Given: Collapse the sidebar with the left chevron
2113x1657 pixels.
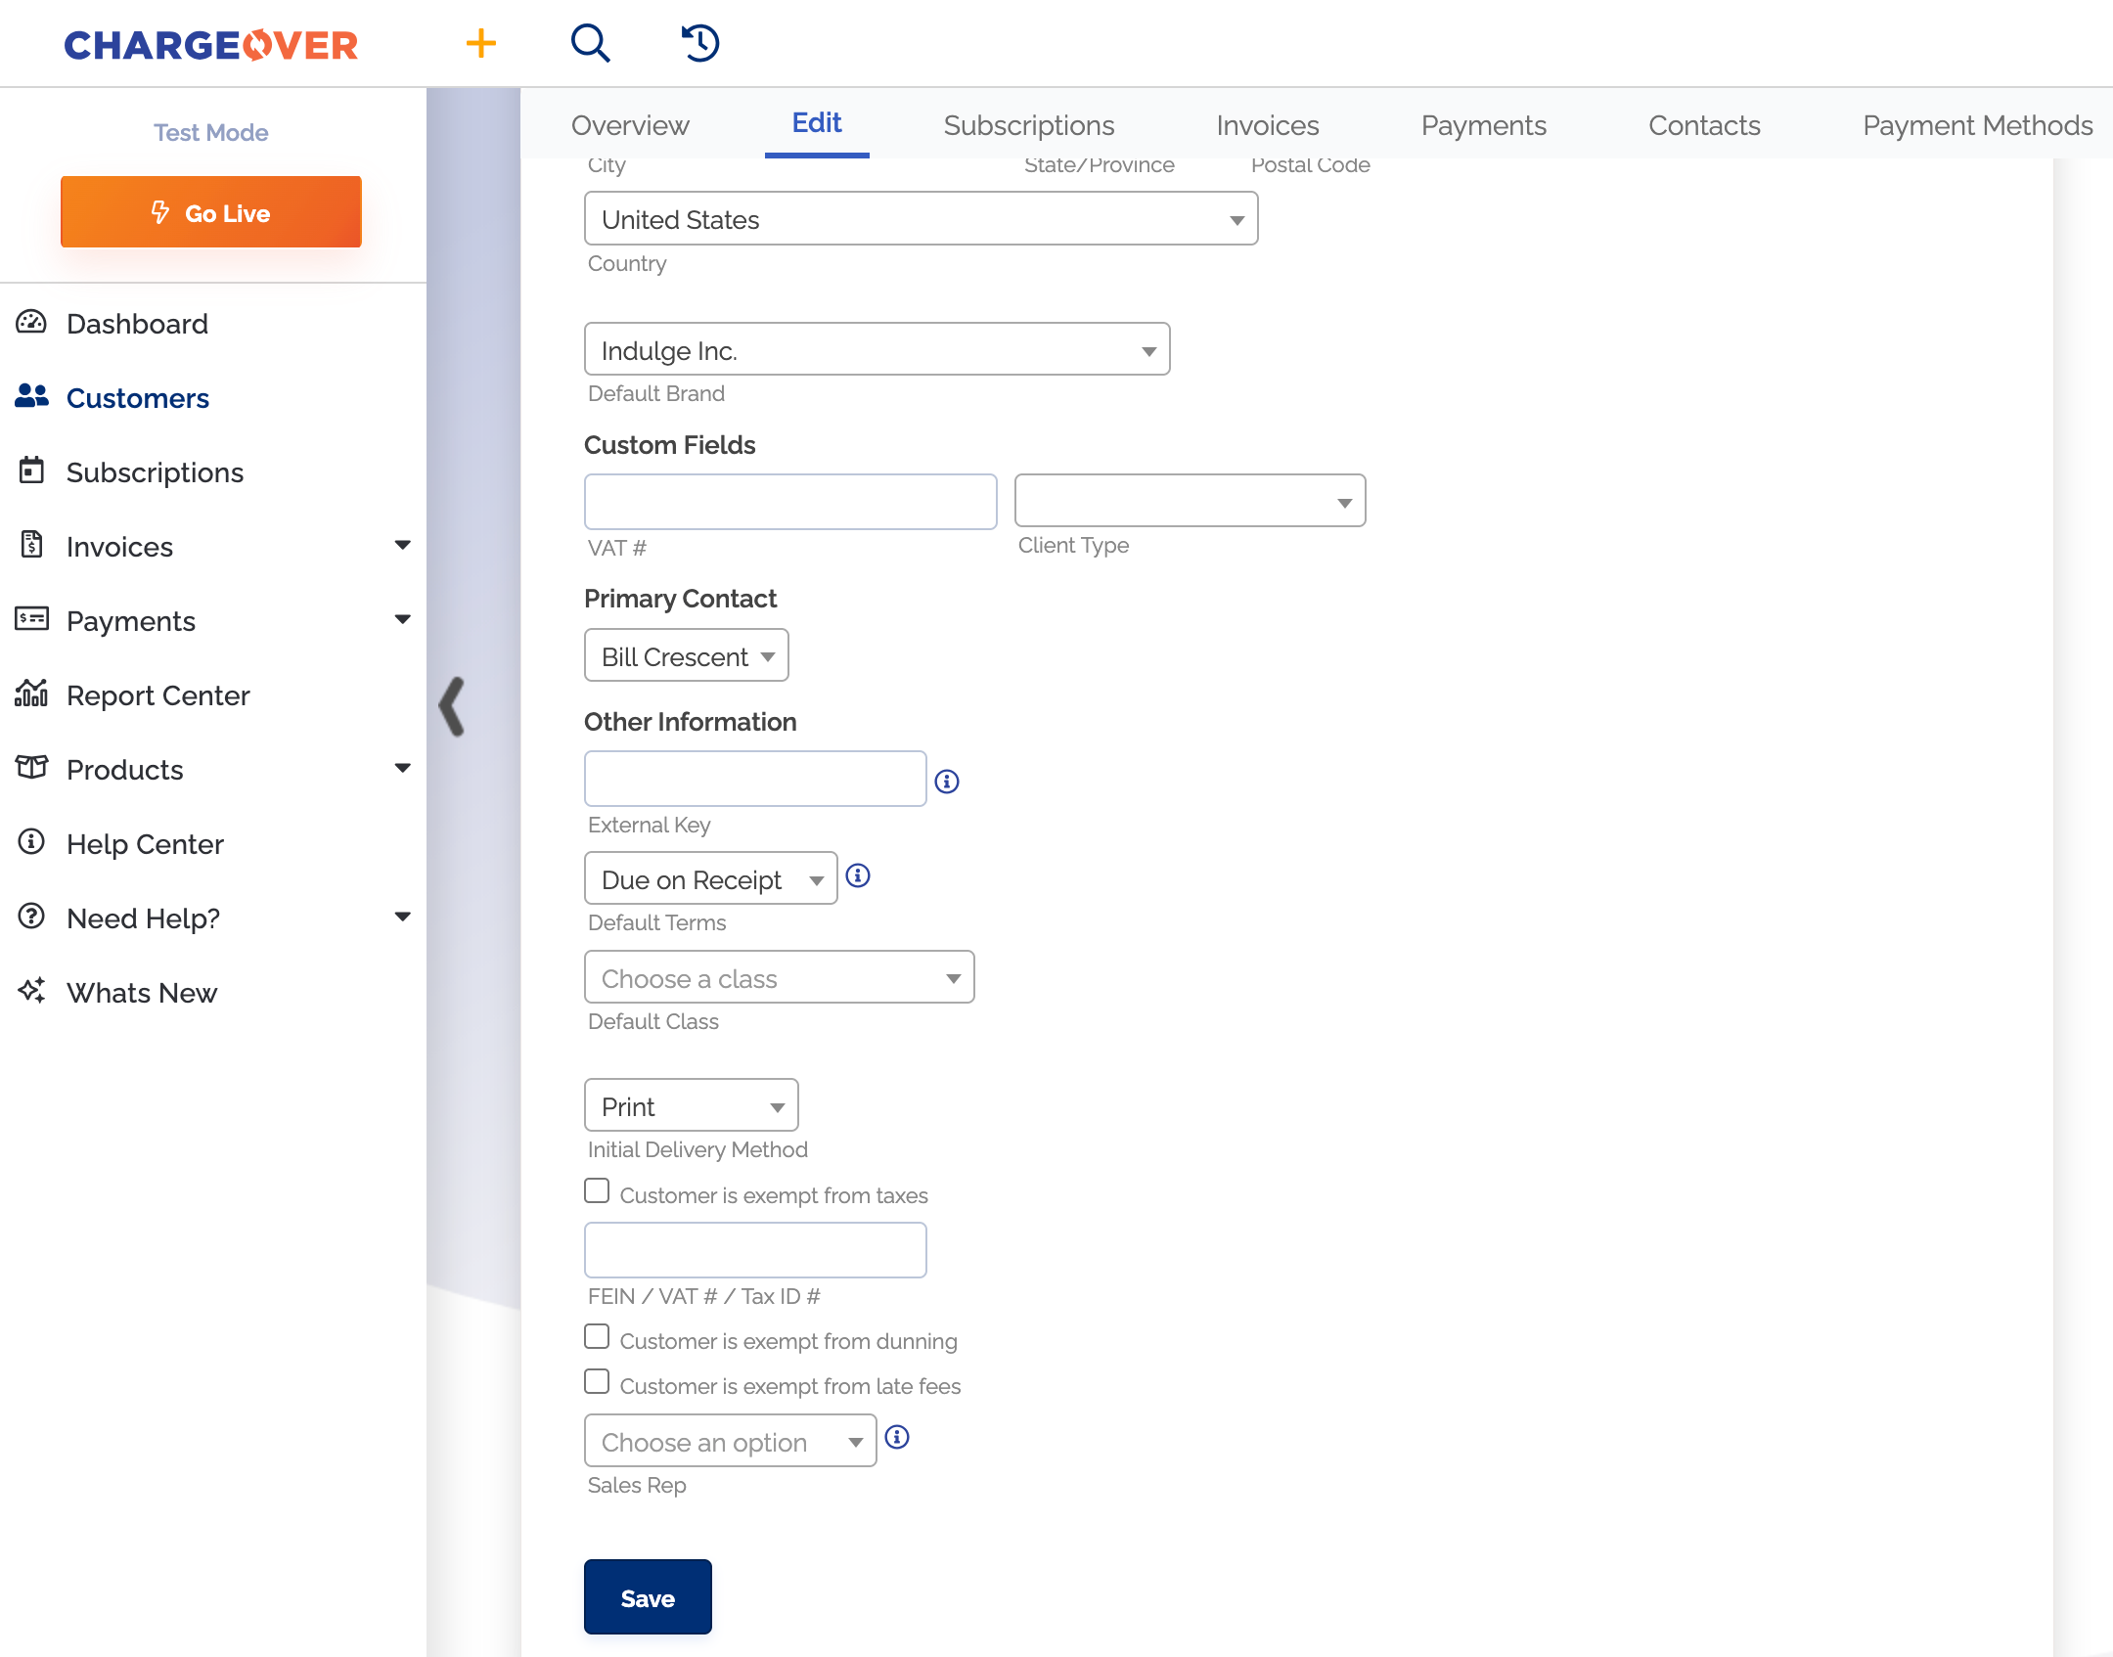Looking at the screenshot, I should coord(452,705).
